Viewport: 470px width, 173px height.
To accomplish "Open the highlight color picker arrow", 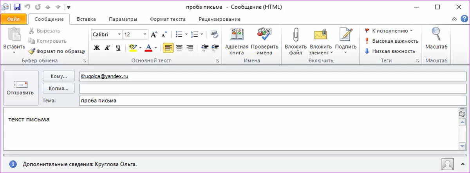I will pyautogui.click(x=140, y=48).
